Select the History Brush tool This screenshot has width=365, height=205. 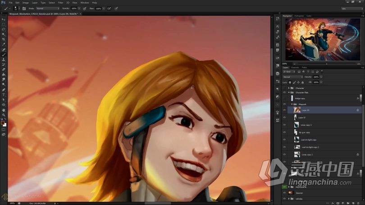(4, 64)
